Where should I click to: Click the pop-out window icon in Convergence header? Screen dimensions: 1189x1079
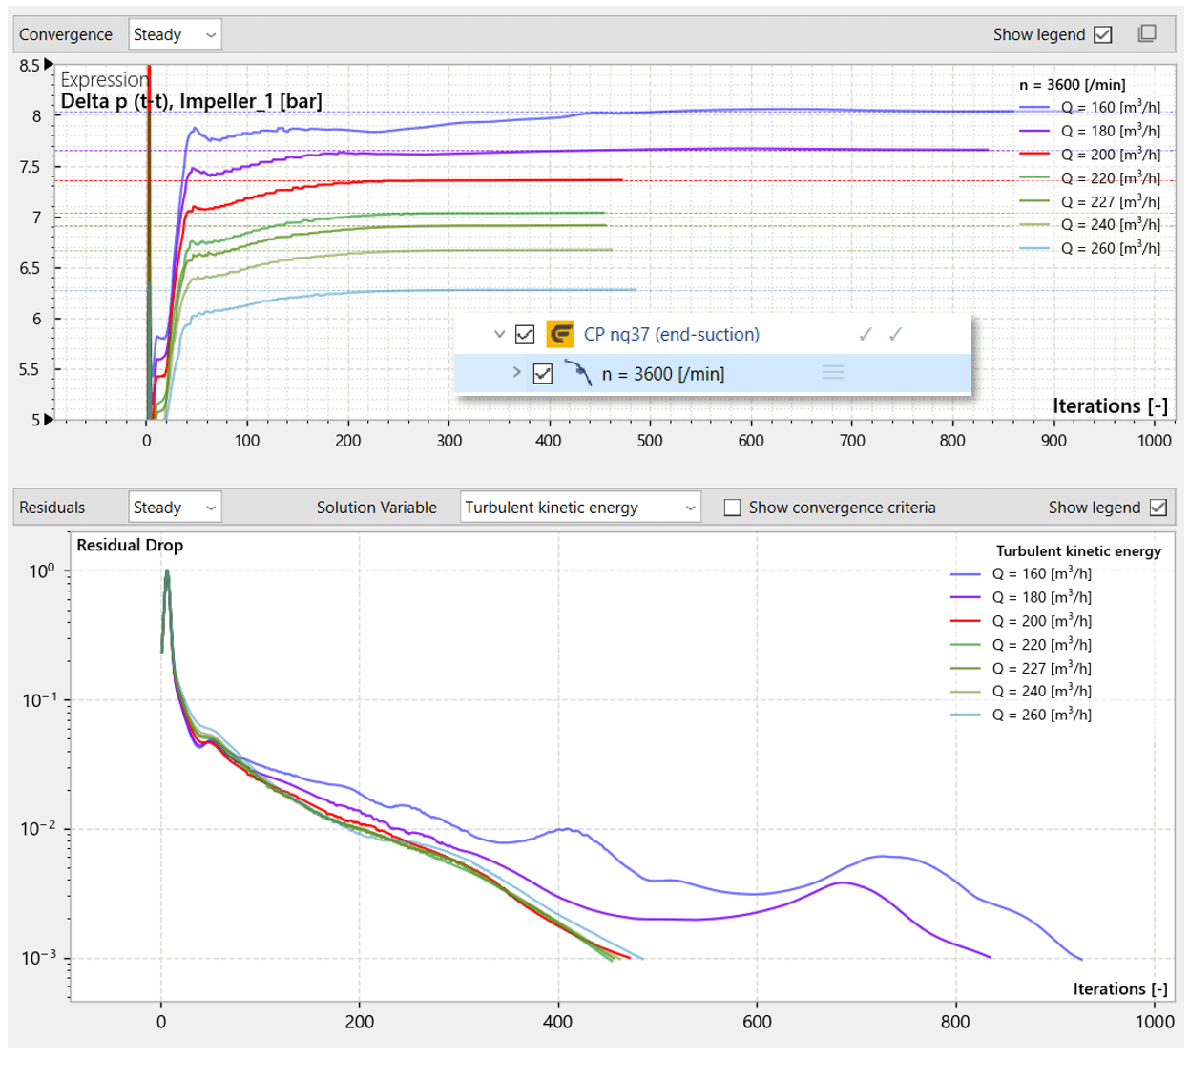coord(1147,33)
